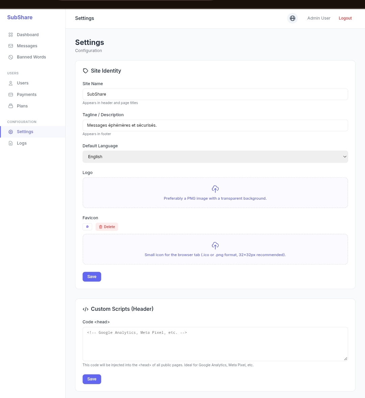Save the Custom Scripts header code
The image size is (365, 398).
pos(92,379)
